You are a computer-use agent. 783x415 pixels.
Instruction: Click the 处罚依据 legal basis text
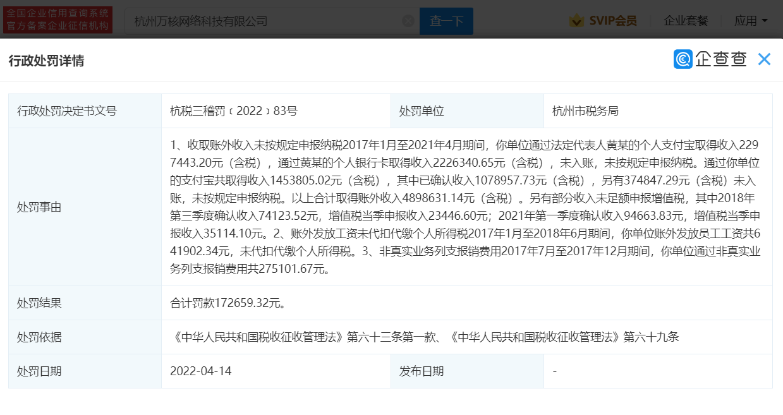pos(424,337)
